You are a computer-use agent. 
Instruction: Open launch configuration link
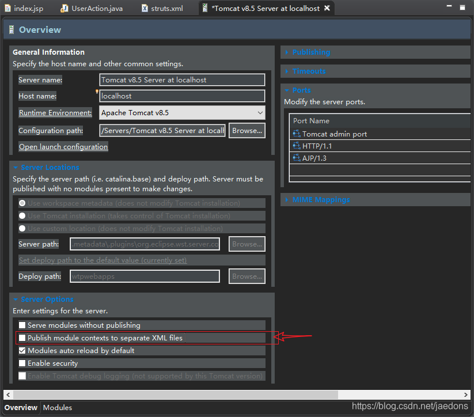pos(63,147)
